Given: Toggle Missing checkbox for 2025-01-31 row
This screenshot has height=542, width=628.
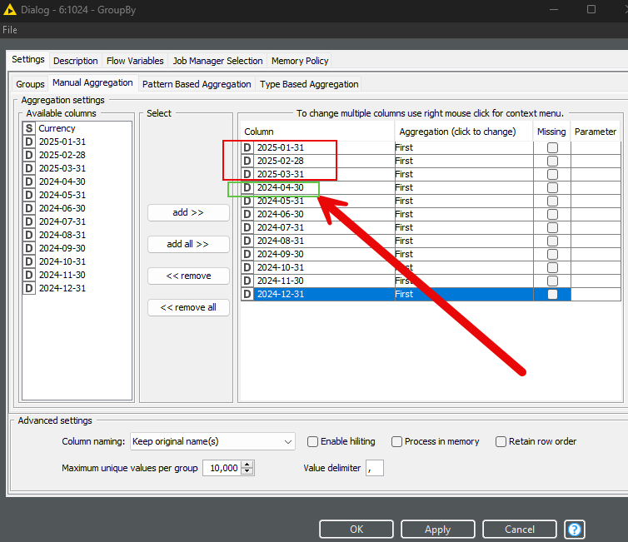Looking at the screenshot, I should 552,147.
